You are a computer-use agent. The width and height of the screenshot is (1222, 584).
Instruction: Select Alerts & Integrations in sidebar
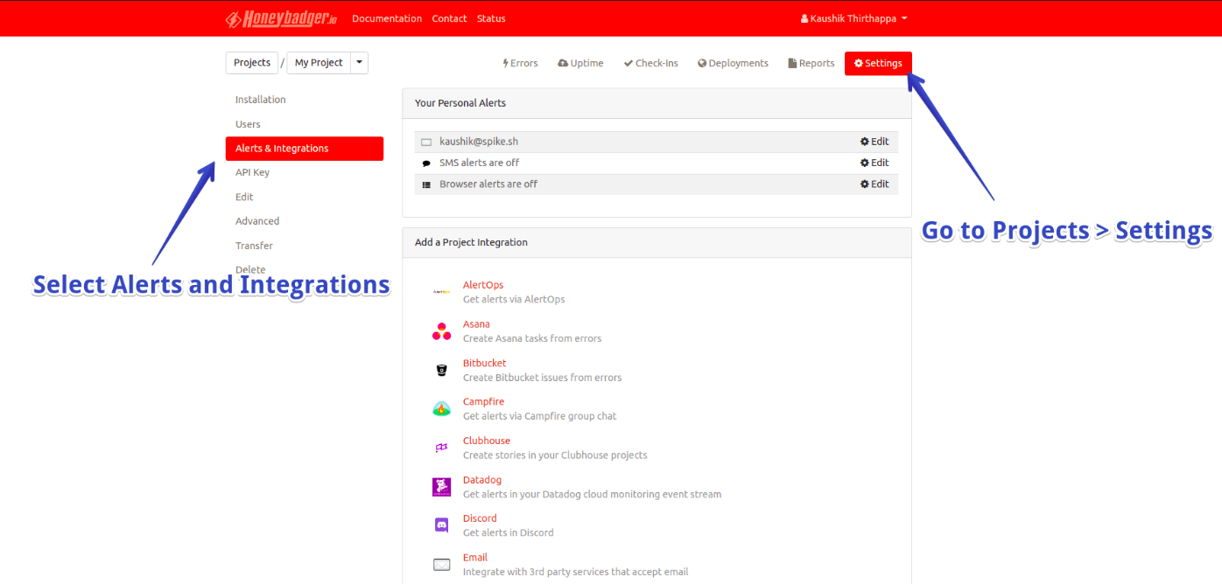(x=305, y=149)
